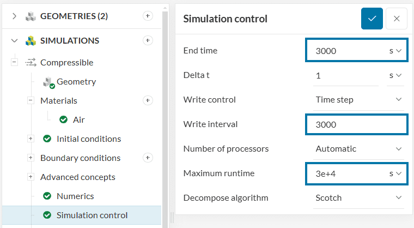Collapse the Compressible simulation node

click(x=14, y=63)
